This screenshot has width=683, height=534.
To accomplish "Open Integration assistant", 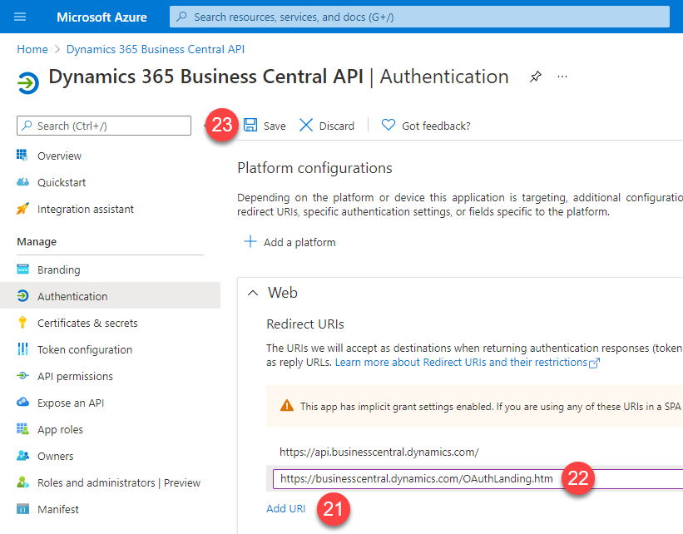I will 86,209.
